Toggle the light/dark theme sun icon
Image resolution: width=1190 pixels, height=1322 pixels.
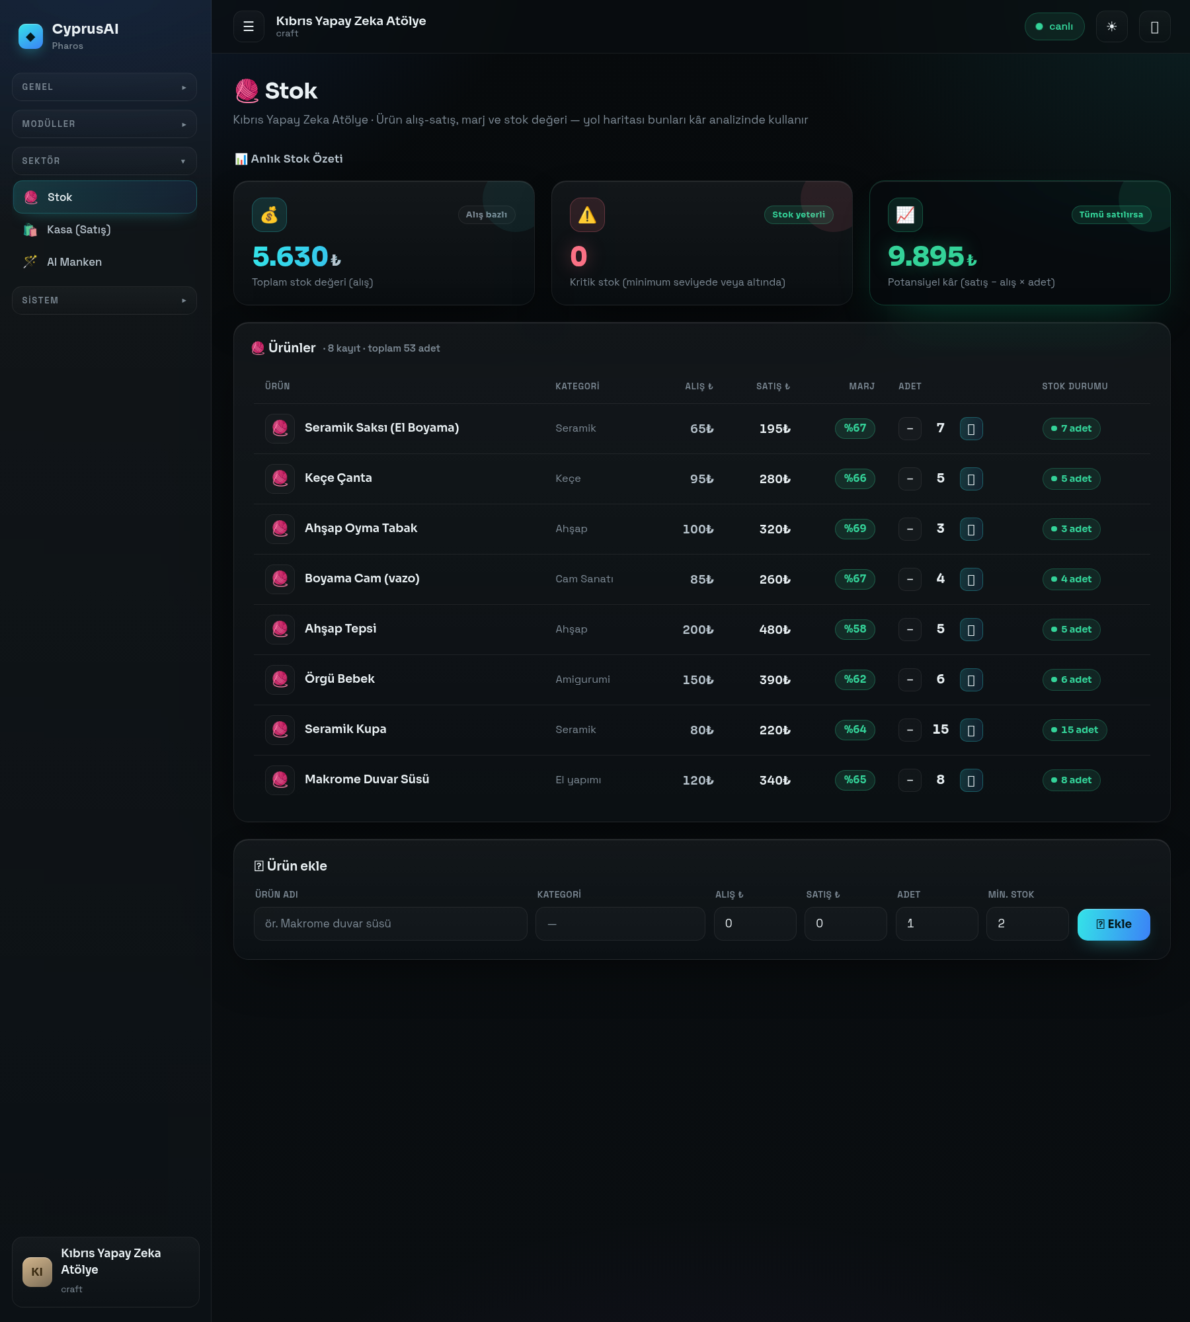click(x=1111, y=26)
